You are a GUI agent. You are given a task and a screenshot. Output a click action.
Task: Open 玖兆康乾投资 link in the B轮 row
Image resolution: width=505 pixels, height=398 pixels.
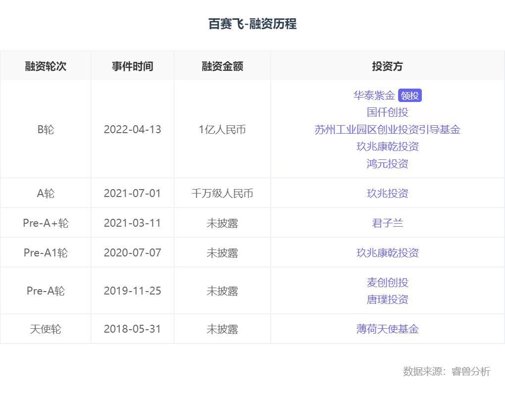[x=388, y=147]
